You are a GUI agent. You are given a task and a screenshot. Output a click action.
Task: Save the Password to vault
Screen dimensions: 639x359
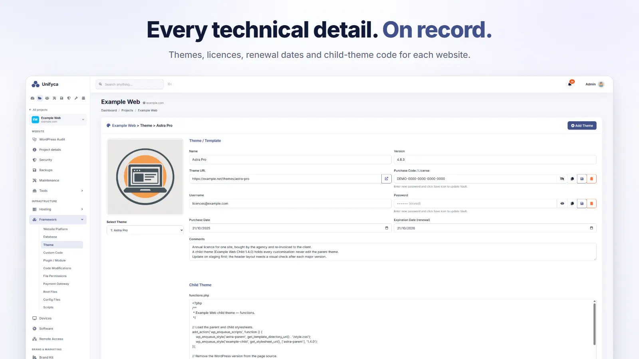click(x=582, y=203)
